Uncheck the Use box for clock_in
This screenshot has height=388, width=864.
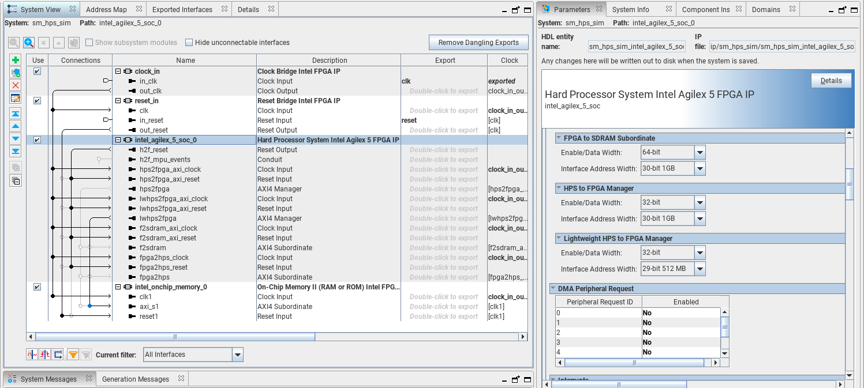coord(38,71)
